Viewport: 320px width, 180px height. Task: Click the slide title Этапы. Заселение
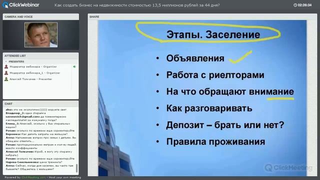pyautogui.click(x=213, y=34)
